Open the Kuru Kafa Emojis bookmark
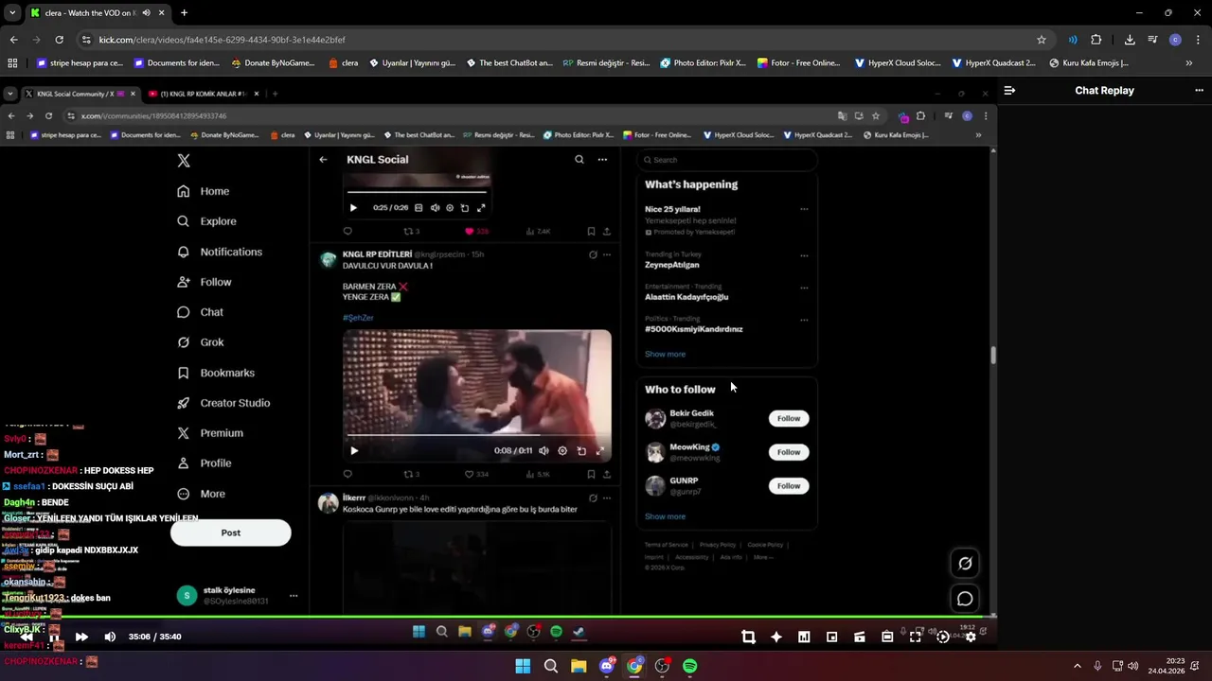This screenshot has width=1212, height=681. [x=1089, y=63]
